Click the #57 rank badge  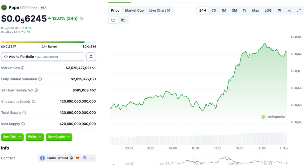click(43, 8)
